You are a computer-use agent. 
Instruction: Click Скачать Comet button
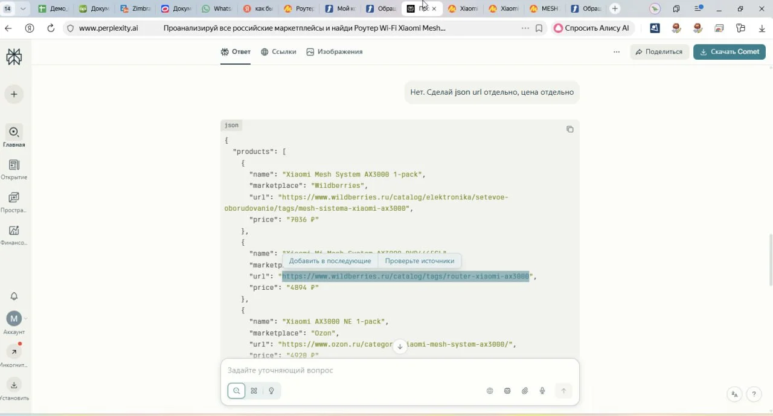(729, 52)
